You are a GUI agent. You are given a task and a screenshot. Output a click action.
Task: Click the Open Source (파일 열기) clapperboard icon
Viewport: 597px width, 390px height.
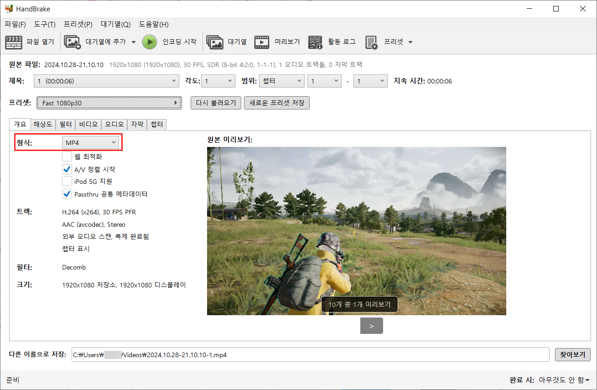(14, 42)
